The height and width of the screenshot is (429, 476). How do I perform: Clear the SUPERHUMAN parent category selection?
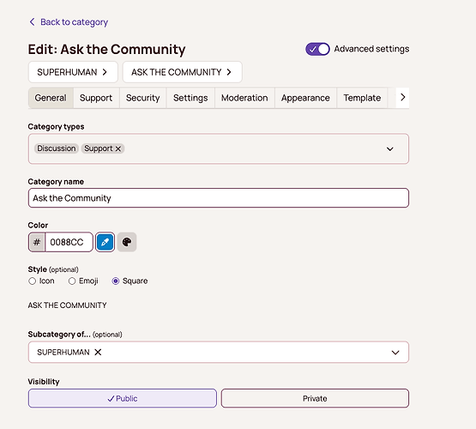pyautogui.click(x=98, y=352)
